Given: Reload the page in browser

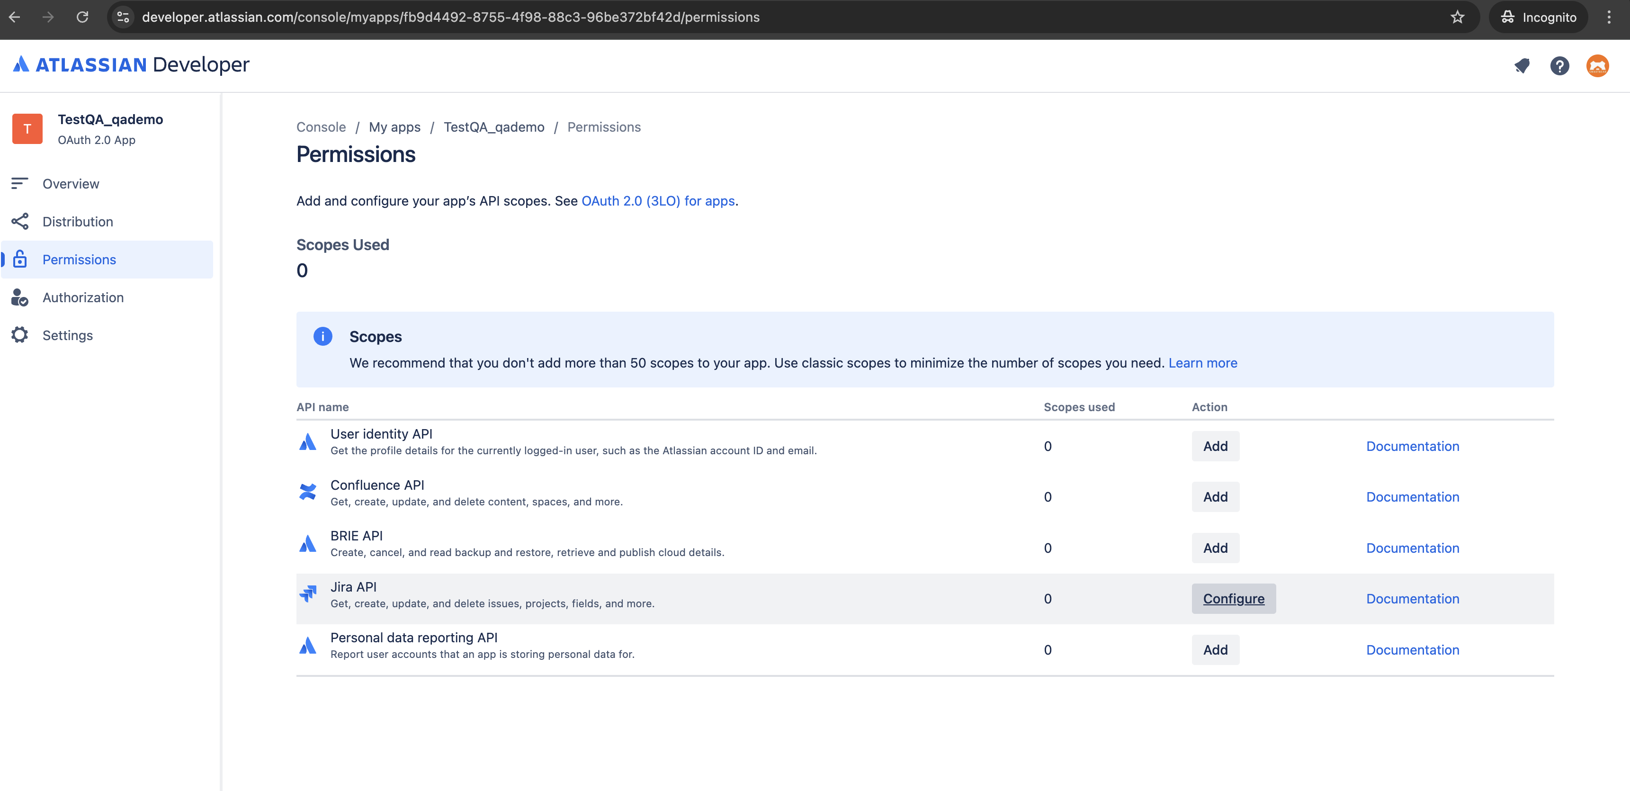Looking at the screenshot, I should [x=82, y=17].
